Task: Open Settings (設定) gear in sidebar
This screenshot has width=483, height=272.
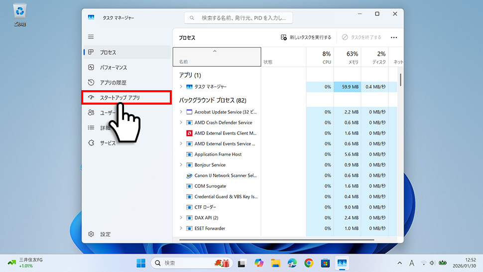Action: pyautogui.click(x=91, y=234)
